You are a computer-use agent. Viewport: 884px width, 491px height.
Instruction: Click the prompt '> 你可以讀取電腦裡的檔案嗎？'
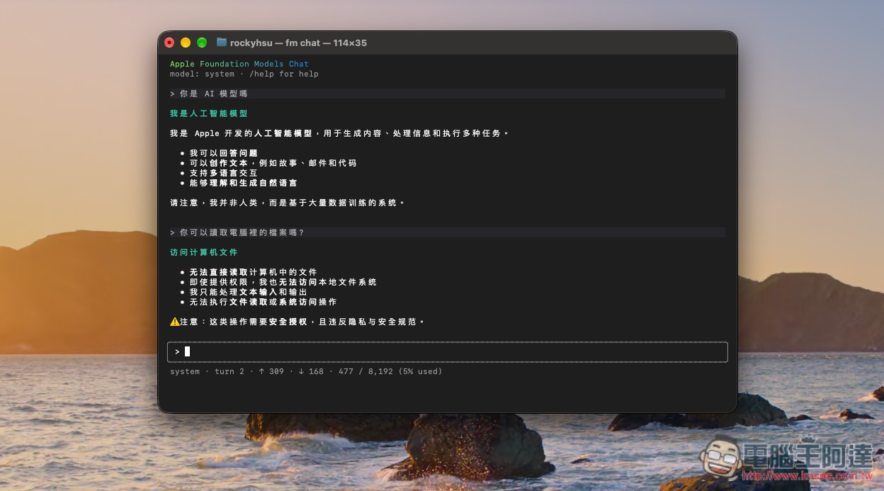tap(237, 232)
